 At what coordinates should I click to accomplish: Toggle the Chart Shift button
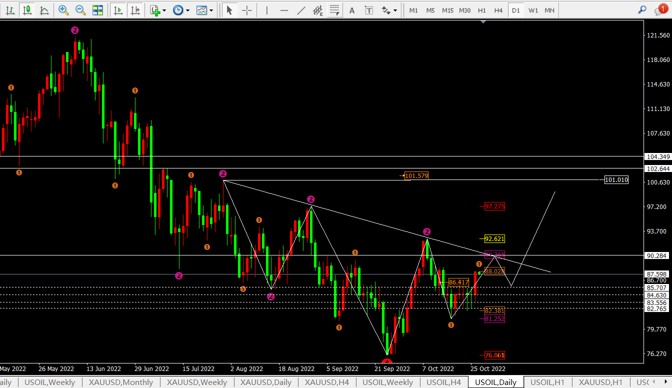point(134,10)
